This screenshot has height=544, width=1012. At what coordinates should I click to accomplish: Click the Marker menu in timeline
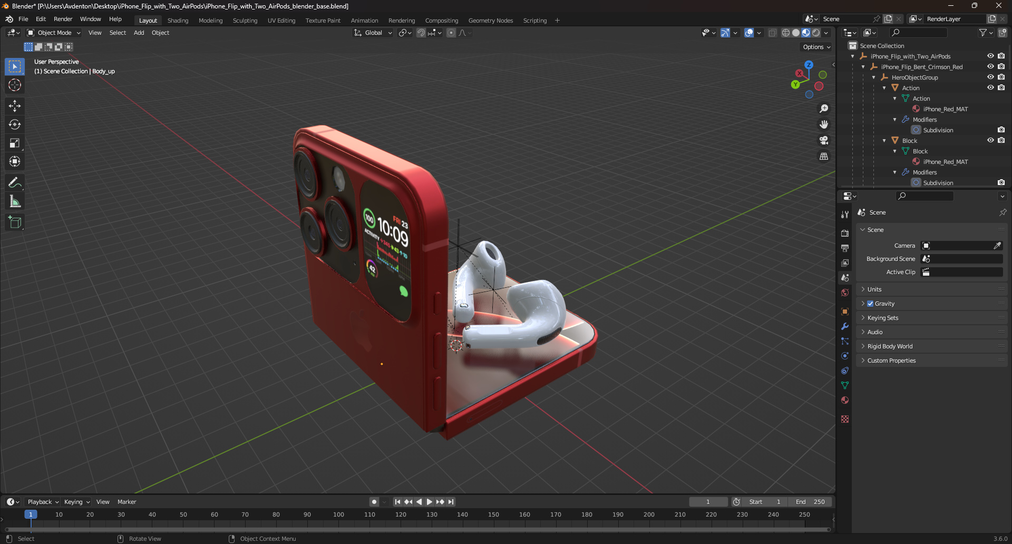126,502
